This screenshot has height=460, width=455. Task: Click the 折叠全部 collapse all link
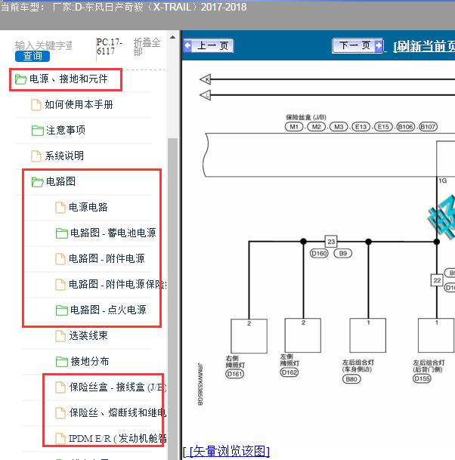click(x=147, y=47)
